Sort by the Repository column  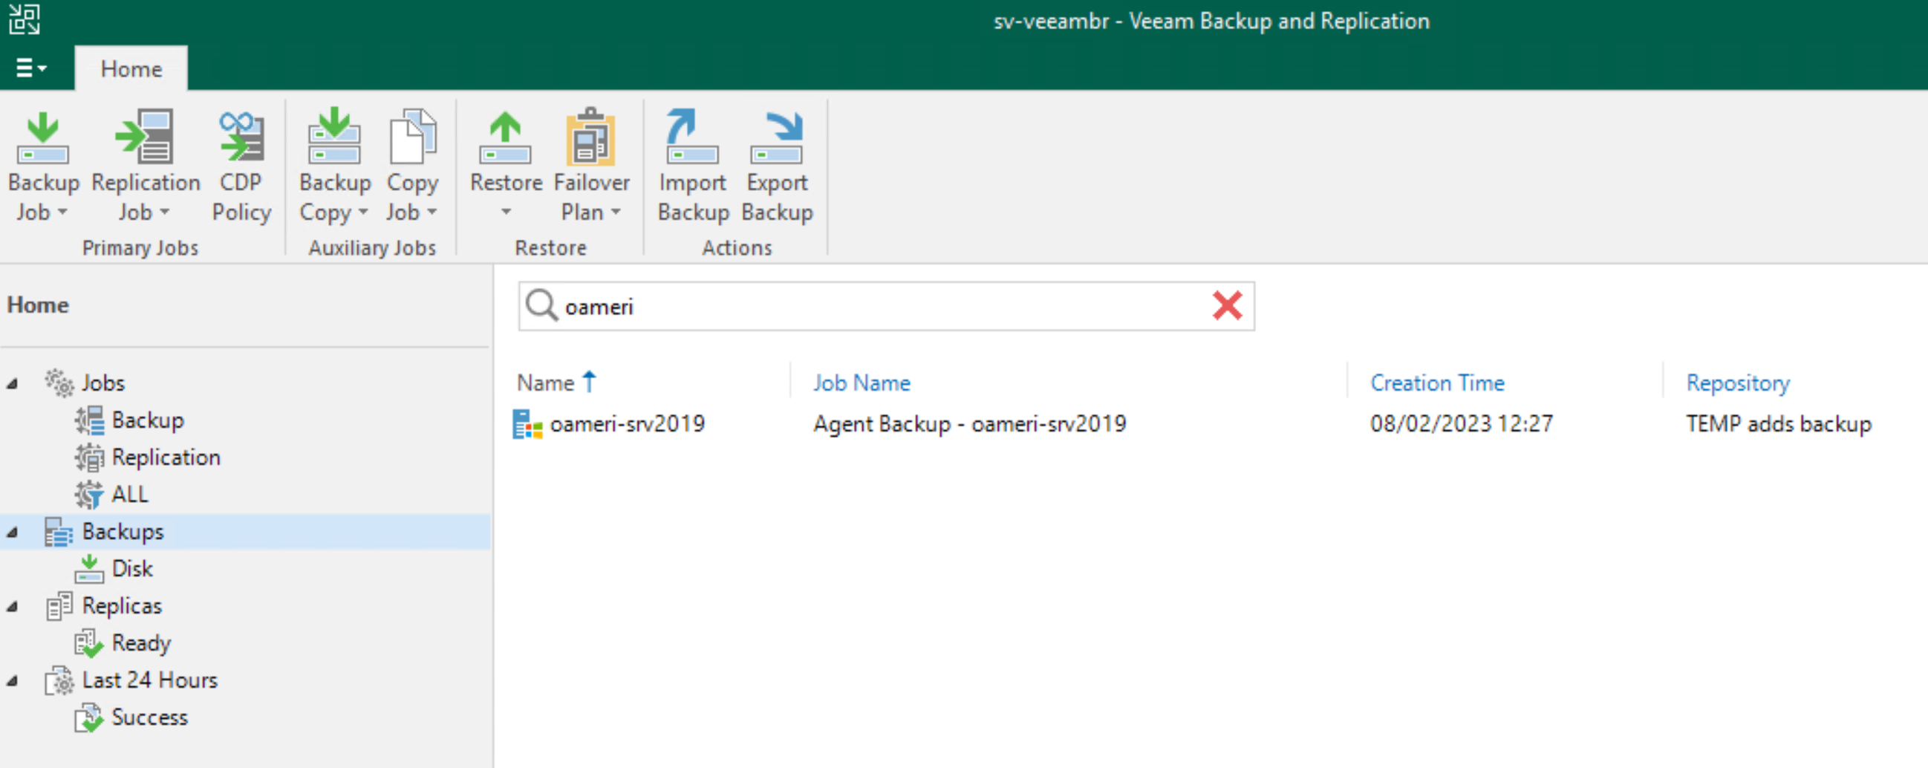(x=1738, y=383)
